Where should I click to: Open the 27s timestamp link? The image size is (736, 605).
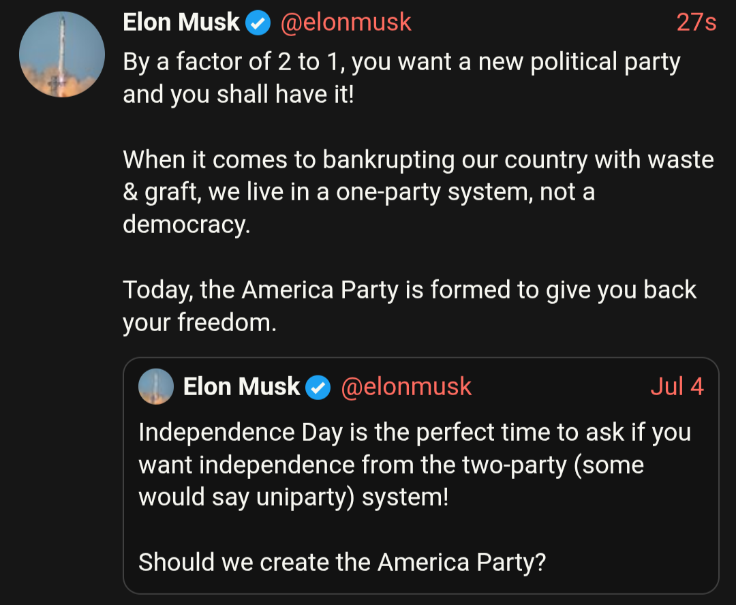696,22
